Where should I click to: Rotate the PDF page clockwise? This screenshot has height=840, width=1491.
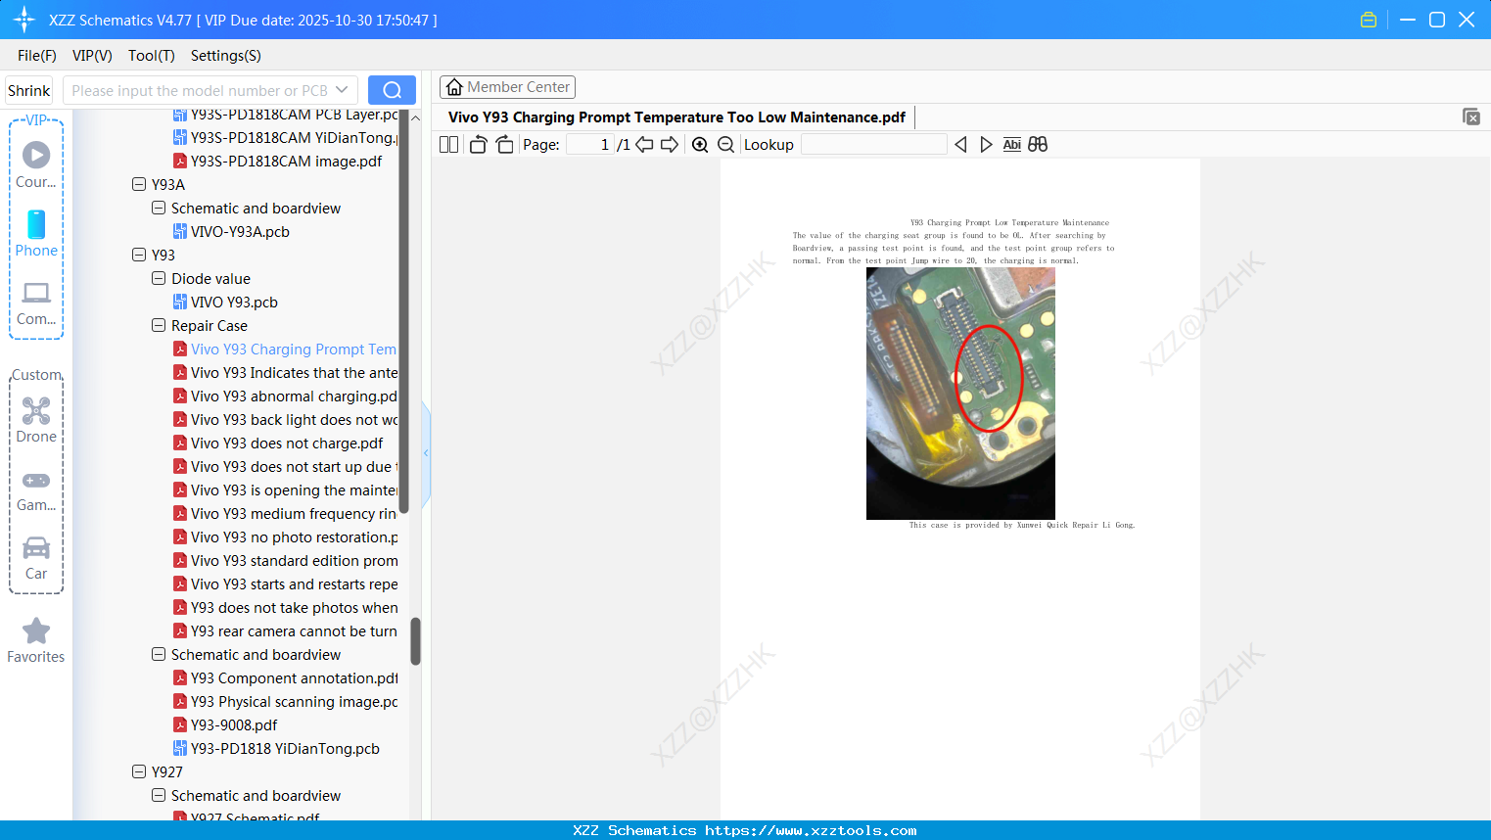point(504,145)
